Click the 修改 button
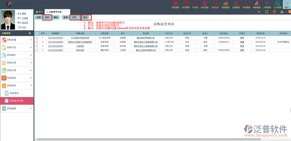 (47, 17)
